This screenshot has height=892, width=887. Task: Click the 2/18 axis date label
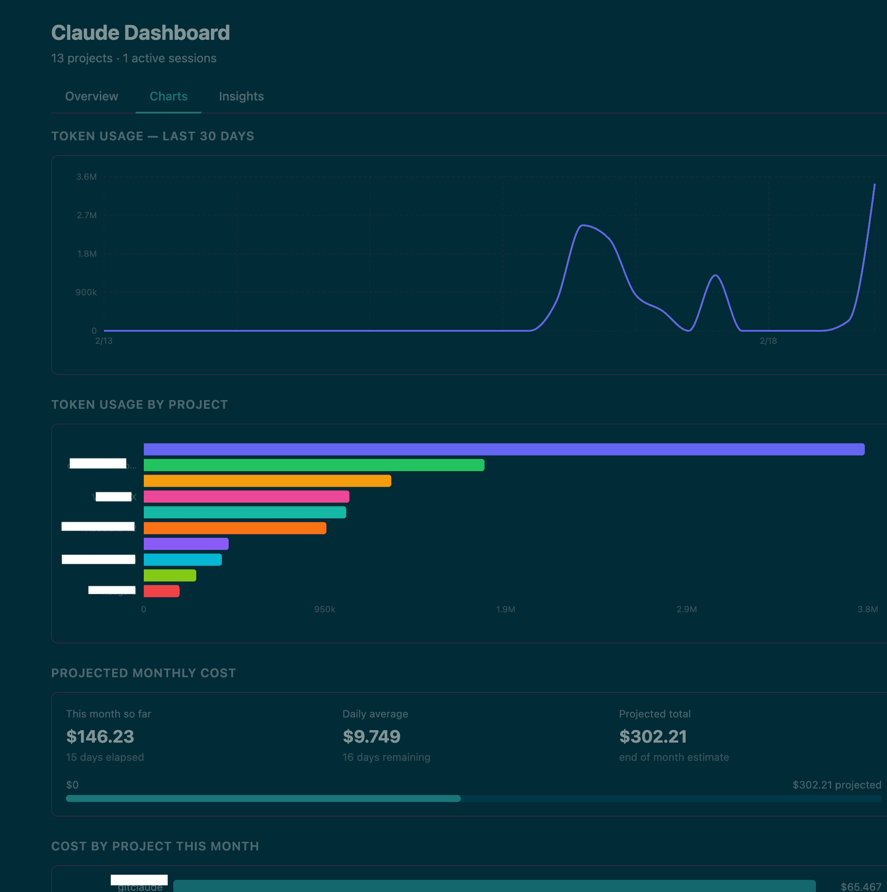point(768,341)
